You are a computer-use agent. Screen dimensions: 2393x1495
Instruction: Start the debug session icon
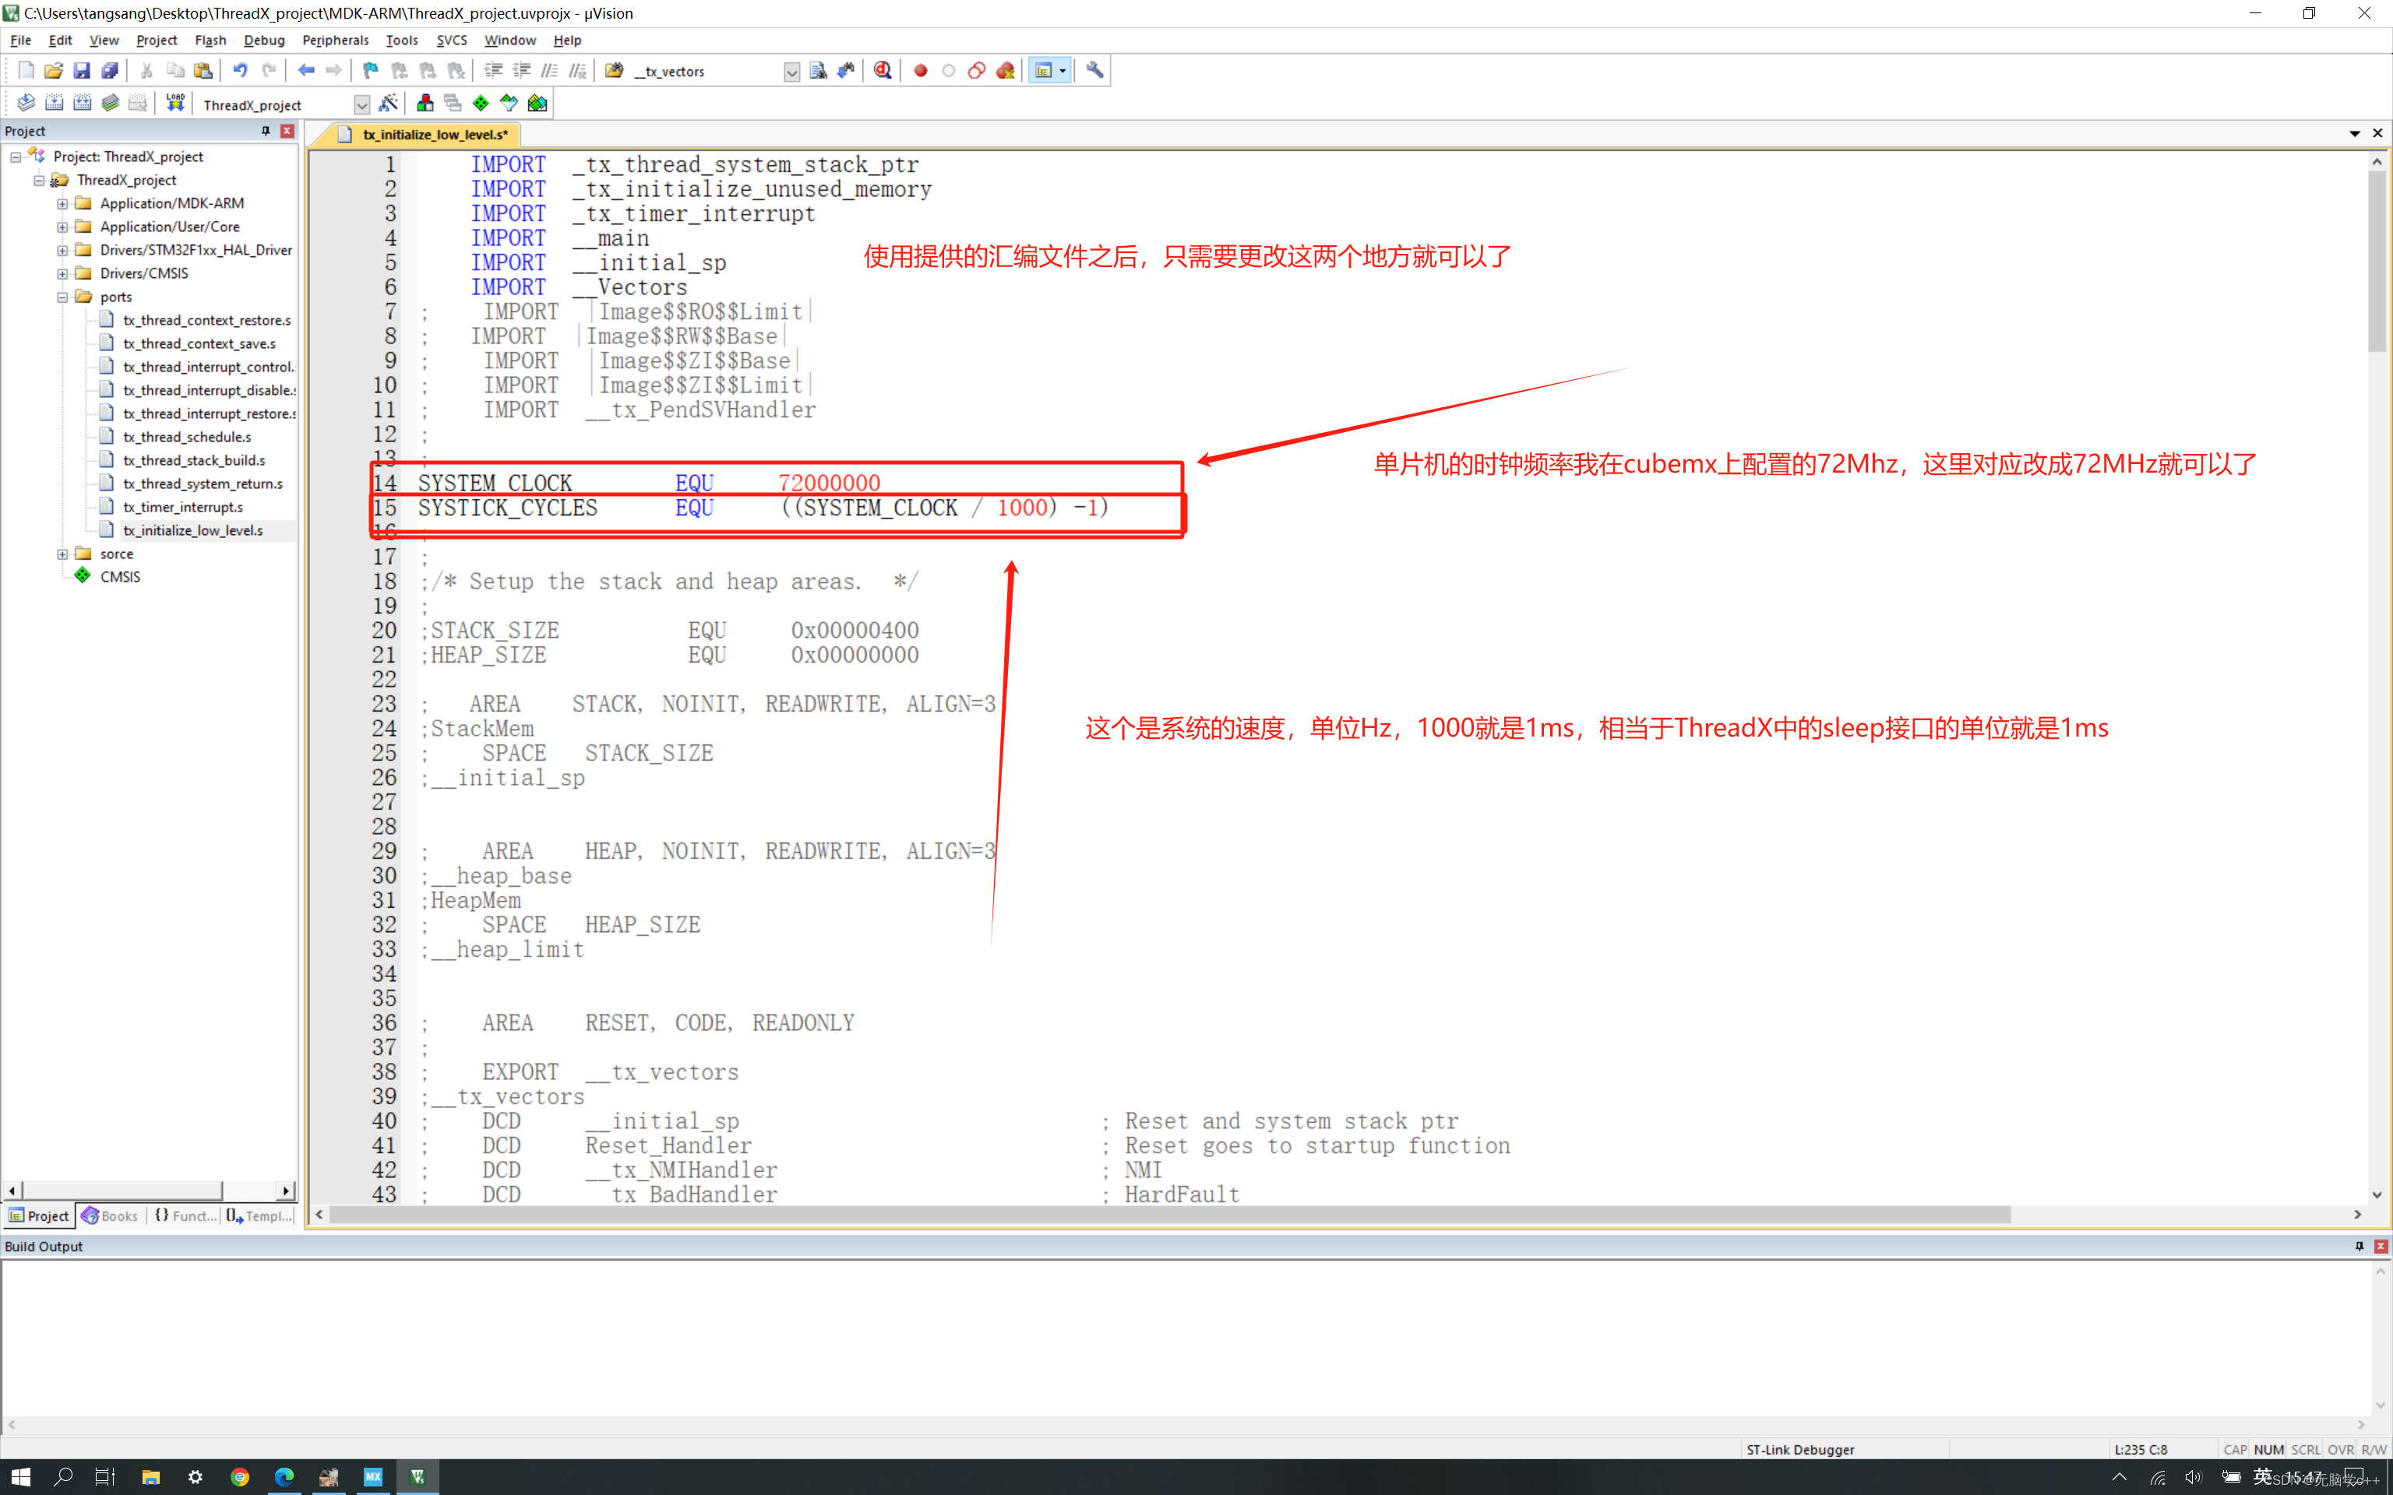point(882,71)
